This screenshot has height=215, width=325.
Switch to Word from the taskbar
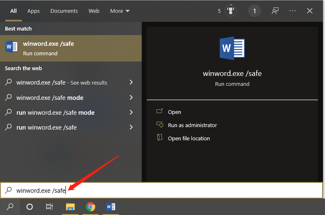click(x=111, y=207)
